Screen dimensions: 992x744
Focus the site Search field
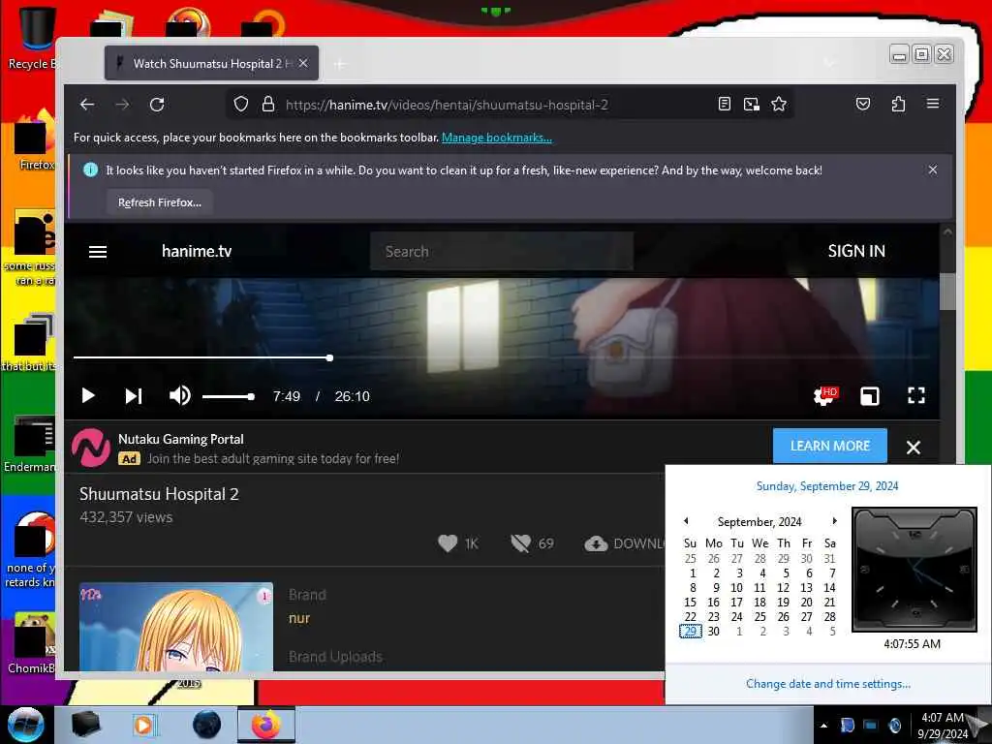(x=501, y=251)
